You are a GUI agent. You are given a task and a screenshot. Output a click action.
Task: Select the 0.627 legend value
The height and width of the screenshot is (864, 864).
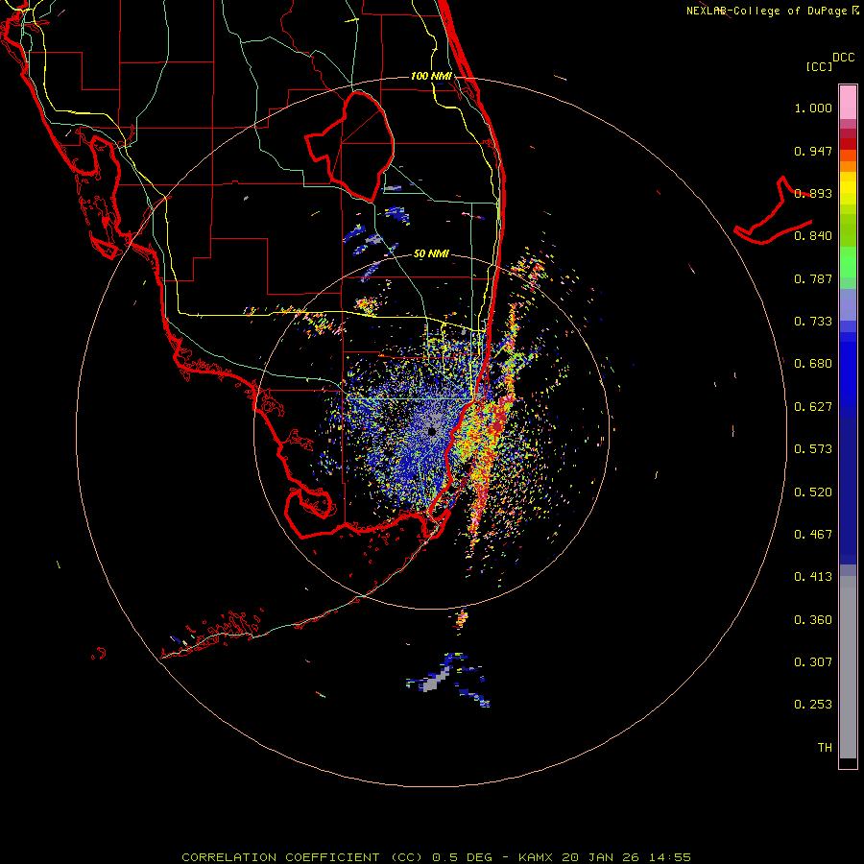pyautogui.click(x=813, y=407)
